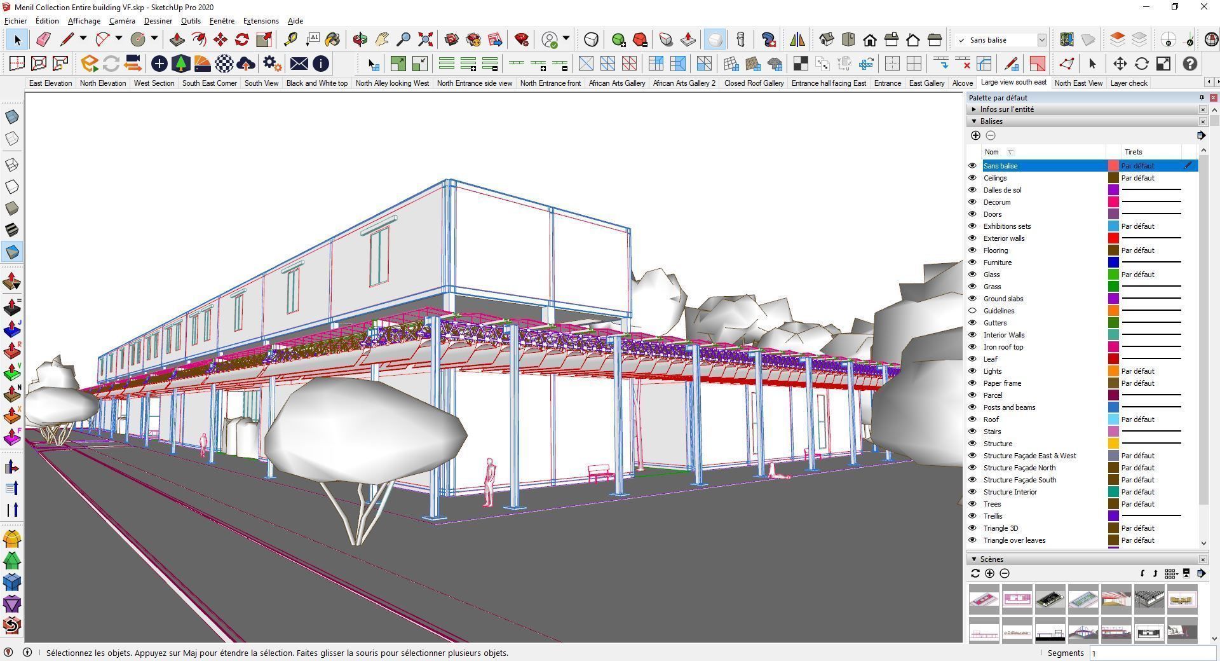1220x661 pixels.
Task: Click the color swatch of the Roof tag
Action: coord(1113,419)
